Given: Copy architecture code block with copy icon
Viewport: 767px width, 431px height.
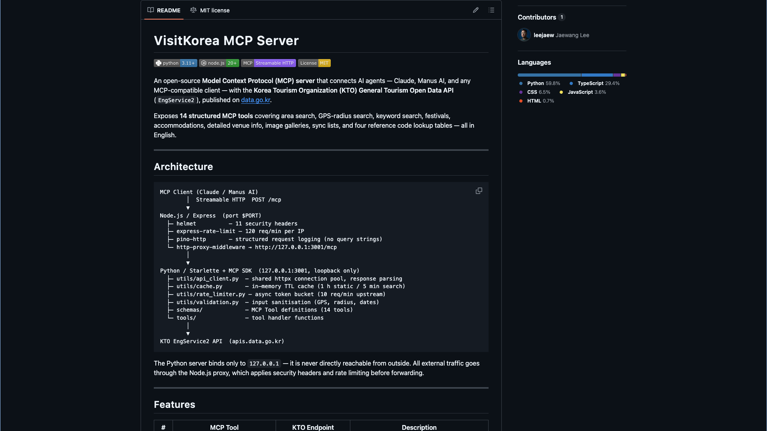Looking at the screenshot, I should [x=479, y=191].
